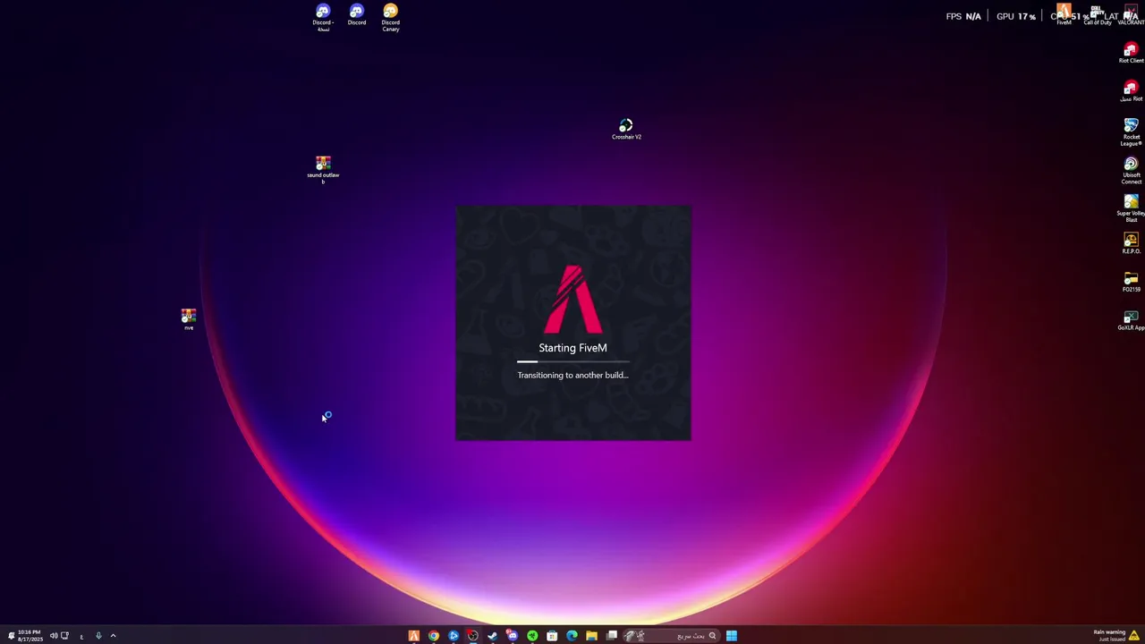Viewport: 1145px width, 644px height.
Task: Open the clock showing 10:16 PM
Action: point(30,635)
